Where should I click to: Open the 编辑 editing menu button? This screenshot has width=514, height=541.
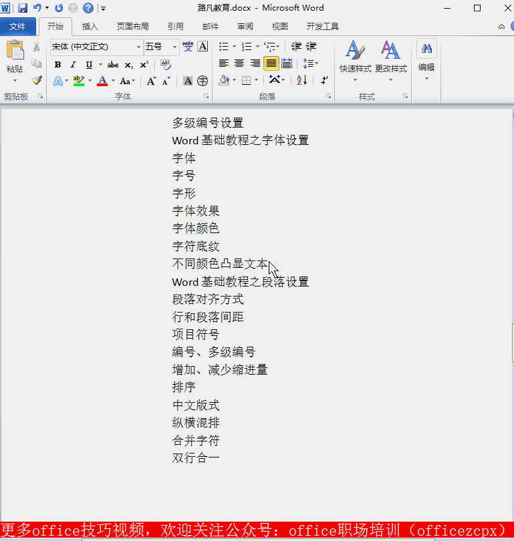pos(426,61)
